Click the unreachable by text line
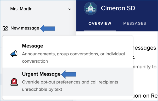 tap(42, 89)
